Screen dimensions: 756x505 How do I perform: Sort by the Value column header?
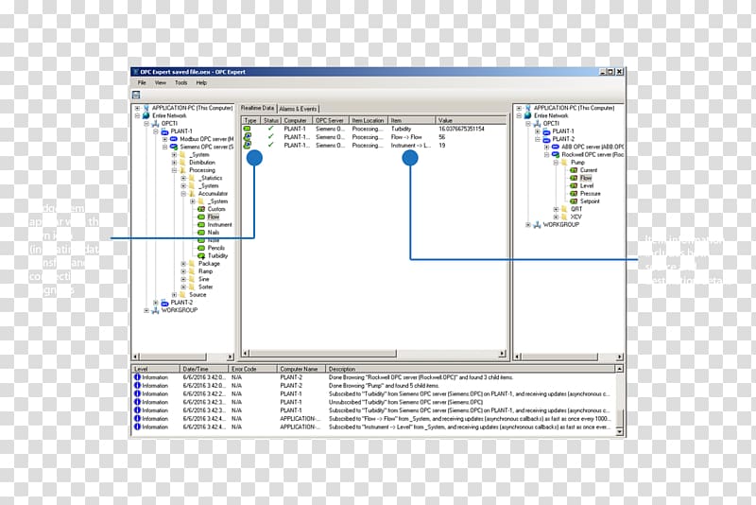[x=471, y=121]
